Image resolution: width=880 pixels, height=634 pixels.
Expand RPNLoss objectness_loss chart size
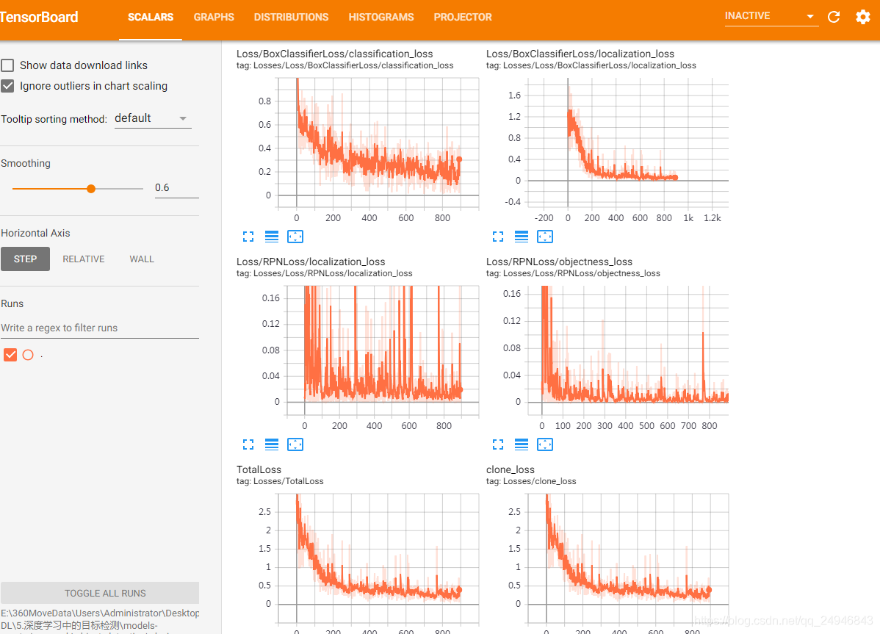tap(498, 445)
